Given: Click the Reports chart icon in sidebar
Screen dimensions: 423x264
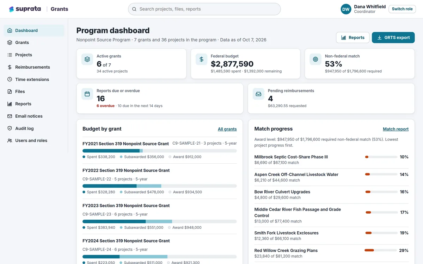Looking at the screenshot, I should pyautogui.click(x=10, y=104).
